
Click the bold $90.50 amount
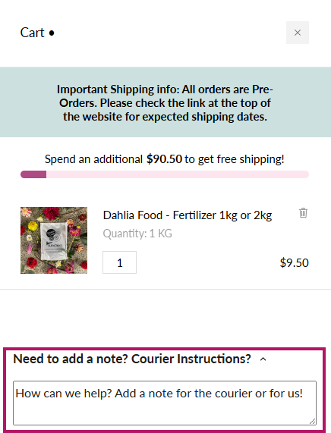(164, 159)
